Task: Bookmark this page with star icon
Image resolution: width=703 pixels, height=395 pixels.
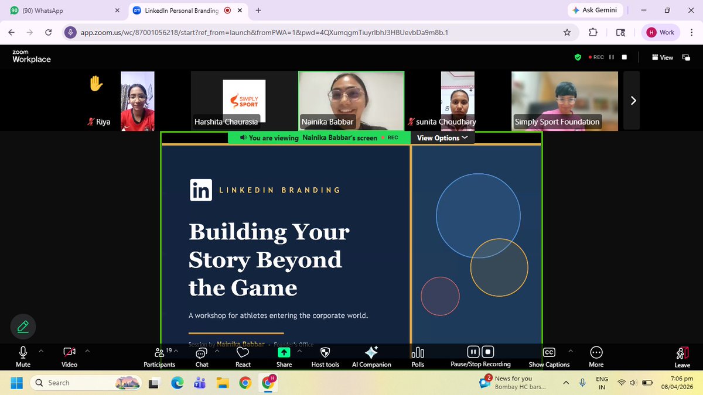Action: pos(567,32)
